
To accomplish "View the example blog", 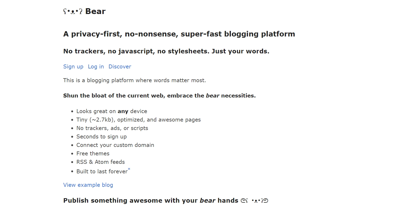I will [x=88, y=185].
